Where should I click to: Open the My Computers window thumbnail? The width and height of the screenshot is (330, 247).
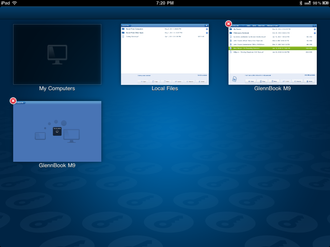click(x=57, y=54)
